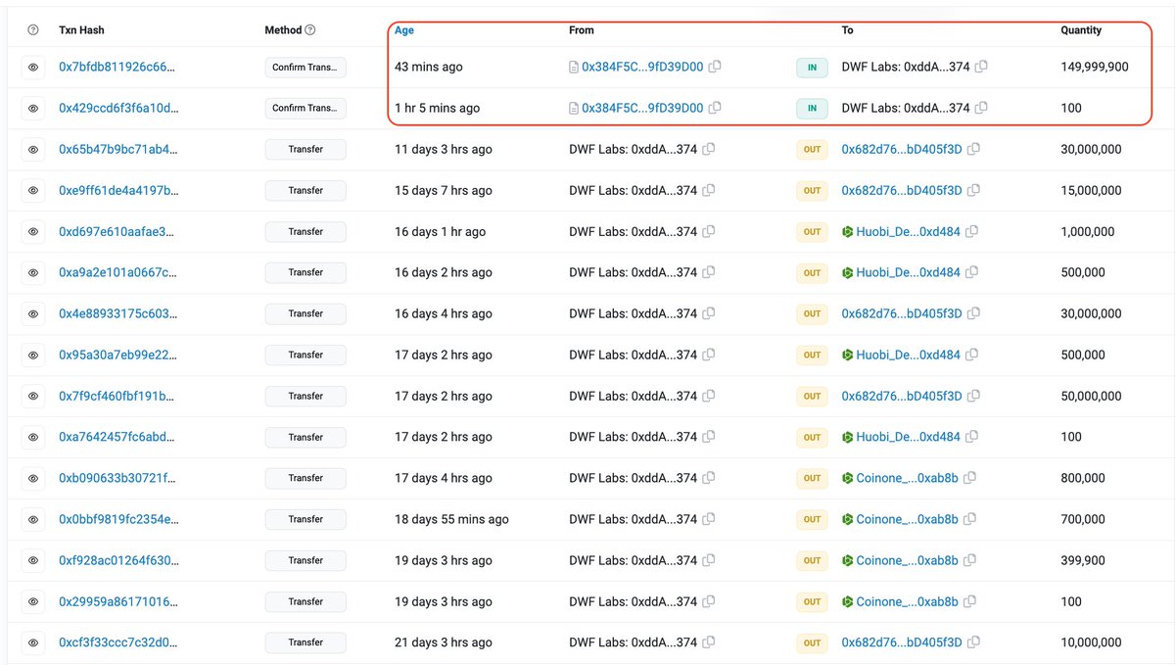Open transaction hash 0x7f9cf460fbf191b

(x=118, y=396)
